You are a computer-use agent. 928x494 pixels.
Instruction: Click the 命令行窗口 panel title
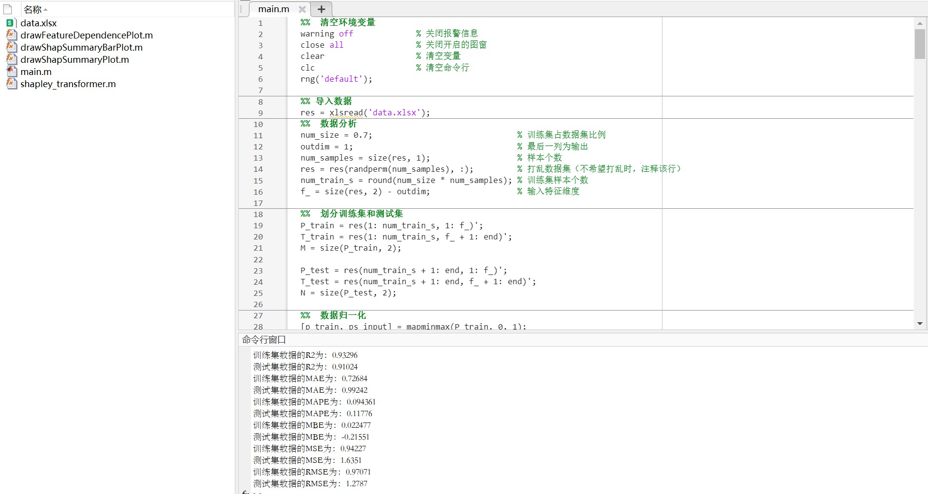pos(264,340)
